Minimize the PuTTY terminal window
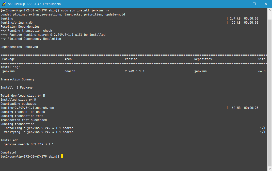The height and width of the screenshot is (171, 272). 243,4
